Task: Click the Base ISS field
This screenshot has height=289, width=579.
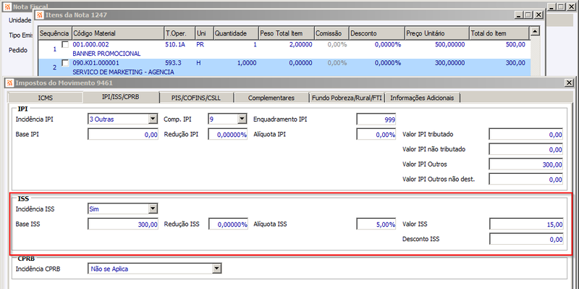Action: (123, 224)
